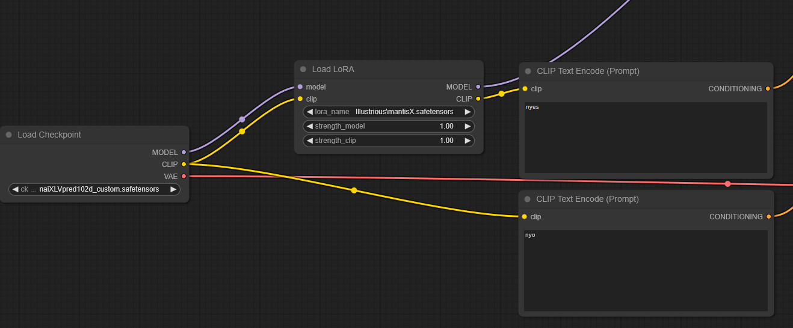793x328 pixels.
Task: Click the clip input socket on Load LoRA
Action: tap(300, 99)
